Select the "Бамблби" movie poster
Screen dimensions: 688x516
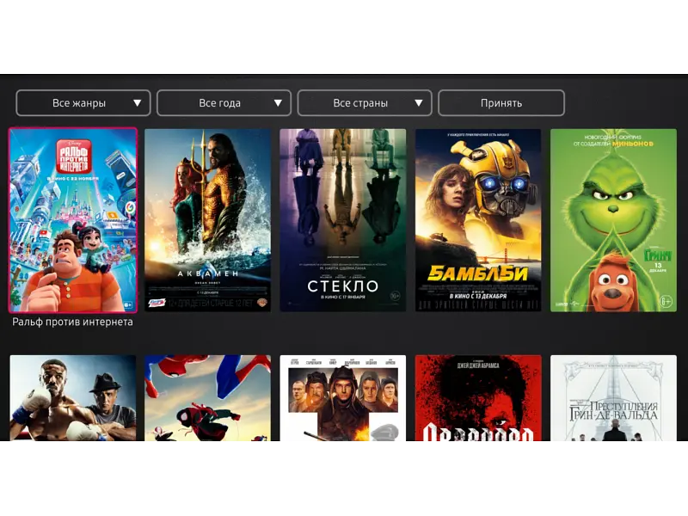tap(478, 220)
